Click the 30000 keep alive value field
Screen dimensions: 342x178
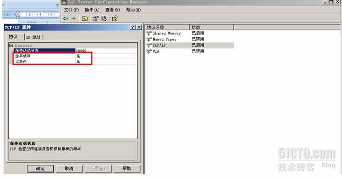[106, 51]
